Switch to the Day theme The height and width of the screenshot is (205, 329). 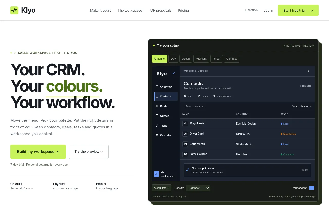(173, 59)
